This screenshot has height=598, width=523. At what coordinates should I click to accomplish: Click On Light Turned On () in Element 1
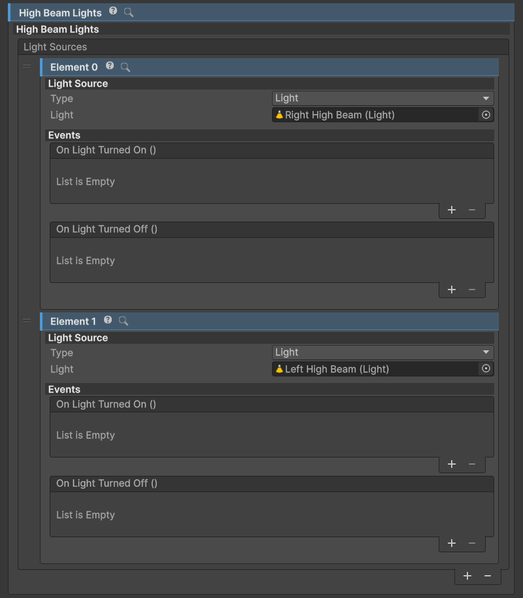click(106, 405)
